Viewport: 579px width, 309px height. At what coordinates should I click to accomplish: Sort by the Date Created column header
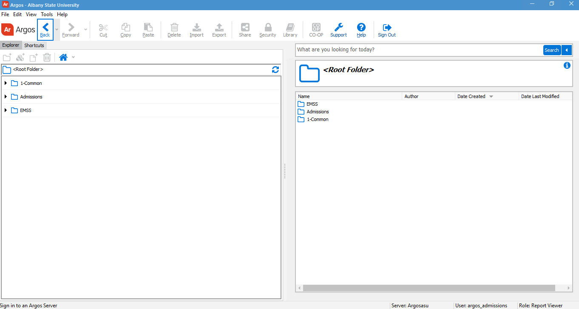click(487, 96)
